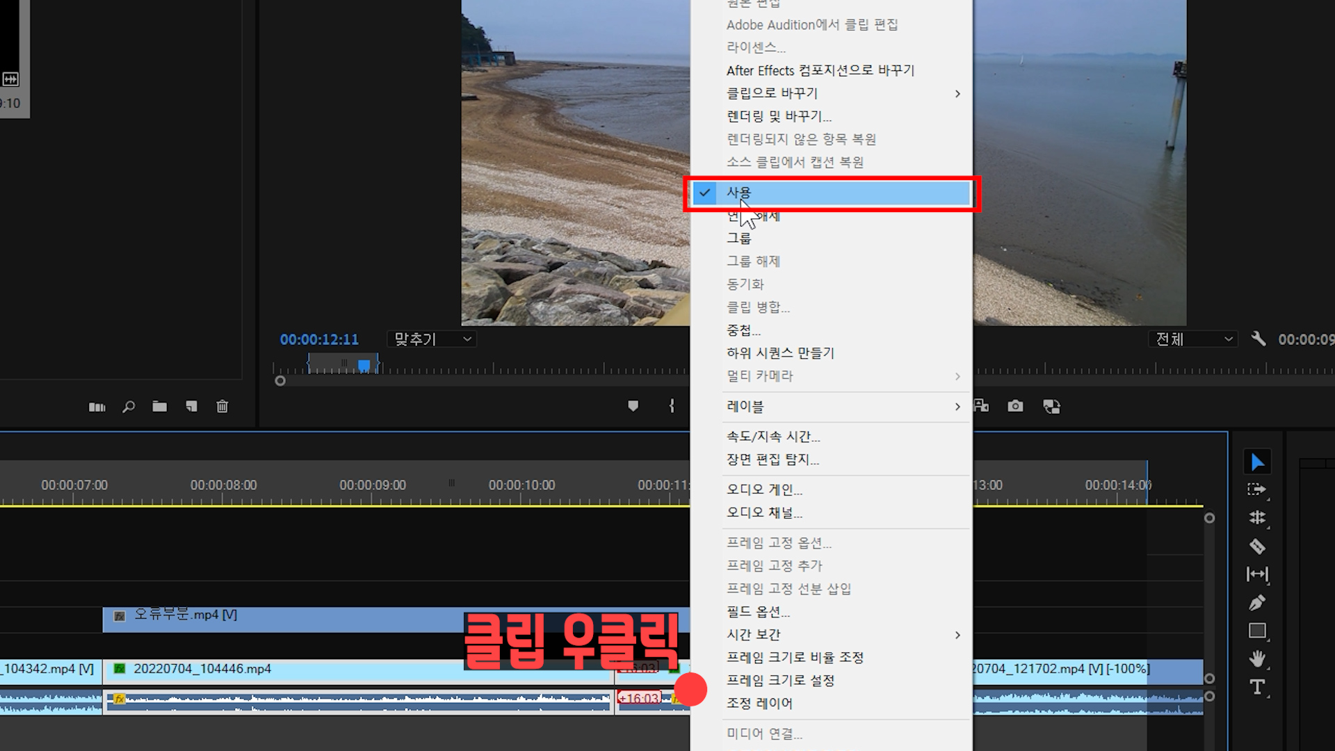Image resolution: width=1335 pixels, height=751 pixels.
Task: Select the Hand tool
Action: click(x=1256, y=659)
